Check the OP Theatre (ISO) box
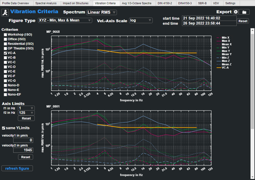 point(5,48)
